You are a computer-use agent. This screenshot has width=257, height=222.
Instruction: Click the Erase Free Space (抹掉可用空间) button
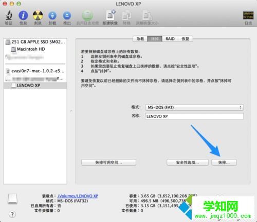click(x=108, y=163)
